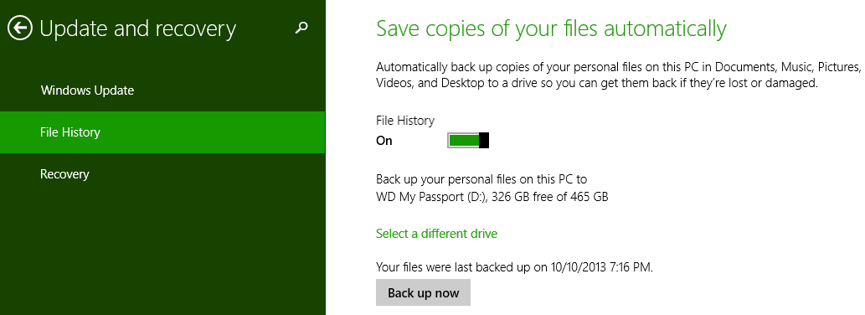This screenshot has width=865, height=315.
Task: Click the Back up your personal files text
Action: (x=481, y=179)
